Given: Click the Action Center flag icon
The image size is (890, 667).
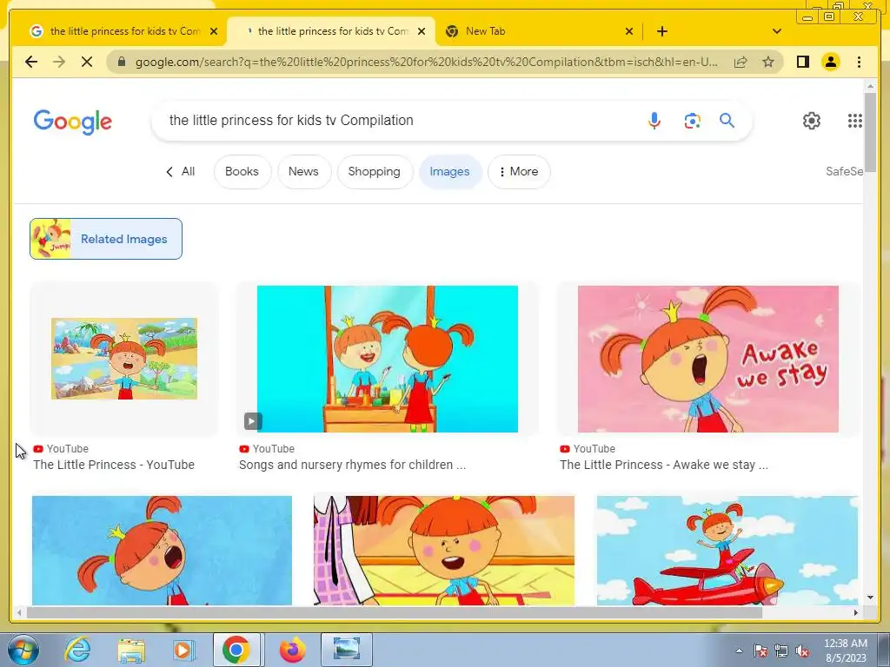Looking at the screenshot, I should tap(760, 650).
